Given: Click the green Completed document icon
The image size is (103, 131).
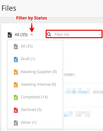Looking at the screenshot, I should (x=16, y=97).
